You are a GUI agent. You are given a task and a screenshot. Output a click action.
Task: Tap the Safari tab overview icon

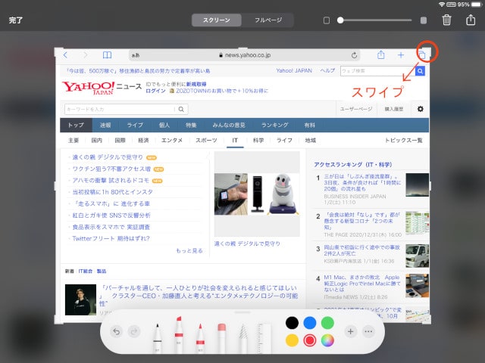click(422, 55)
